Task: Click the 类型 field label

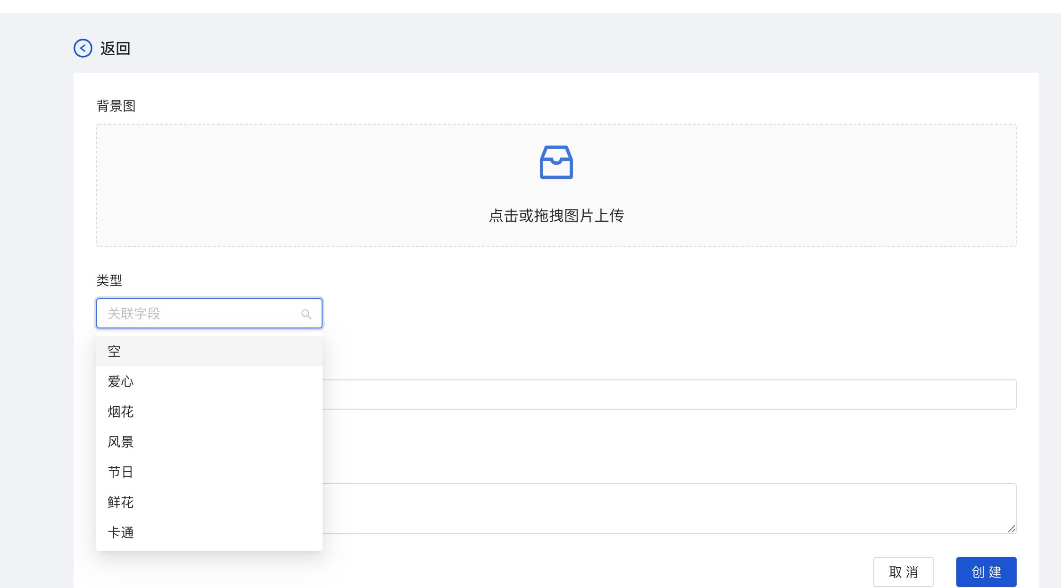Action: pyautogui.click(x=109, y=280)
